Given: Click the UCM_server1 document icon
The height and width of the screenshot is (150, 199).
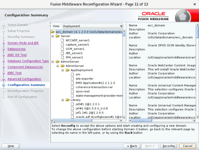Looking at the screenshot, I should click(62, 49).
